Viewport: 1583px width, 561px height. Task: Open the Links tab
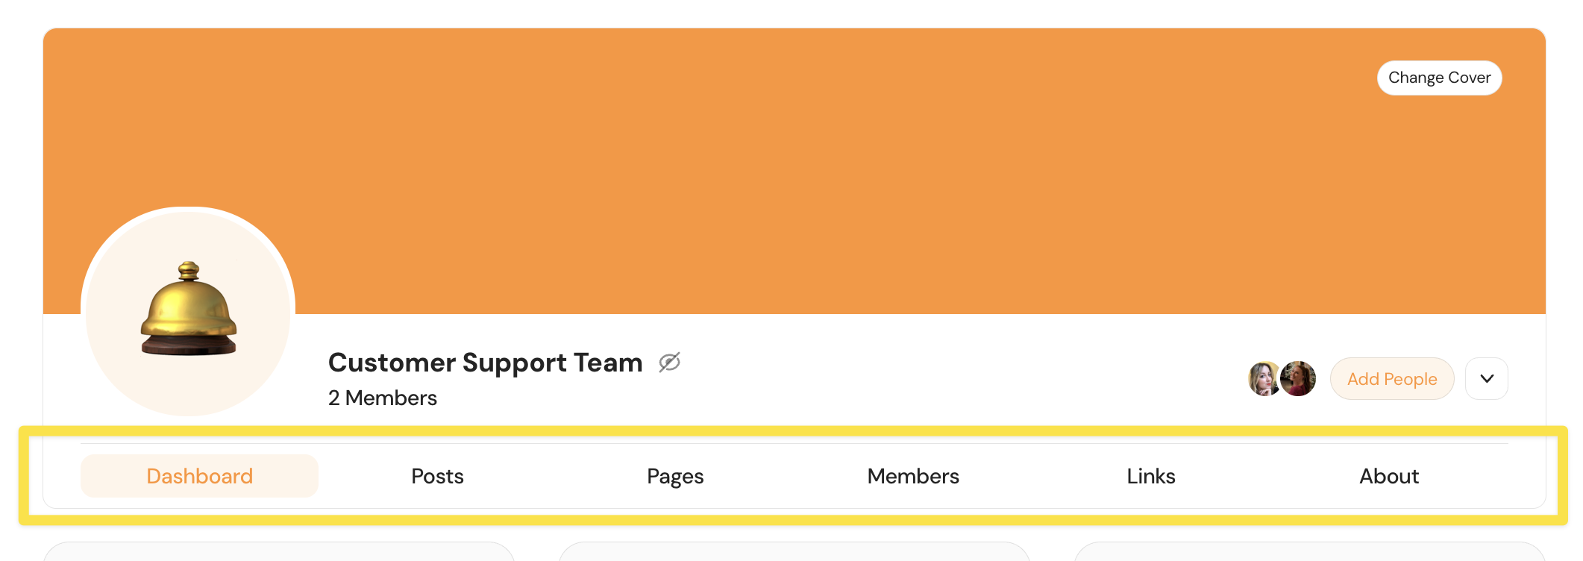tap(1150, 476)
